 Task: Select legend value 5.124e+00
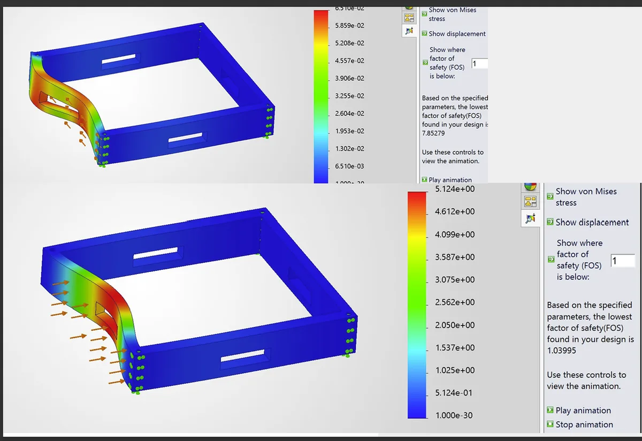tap(455, 189)
